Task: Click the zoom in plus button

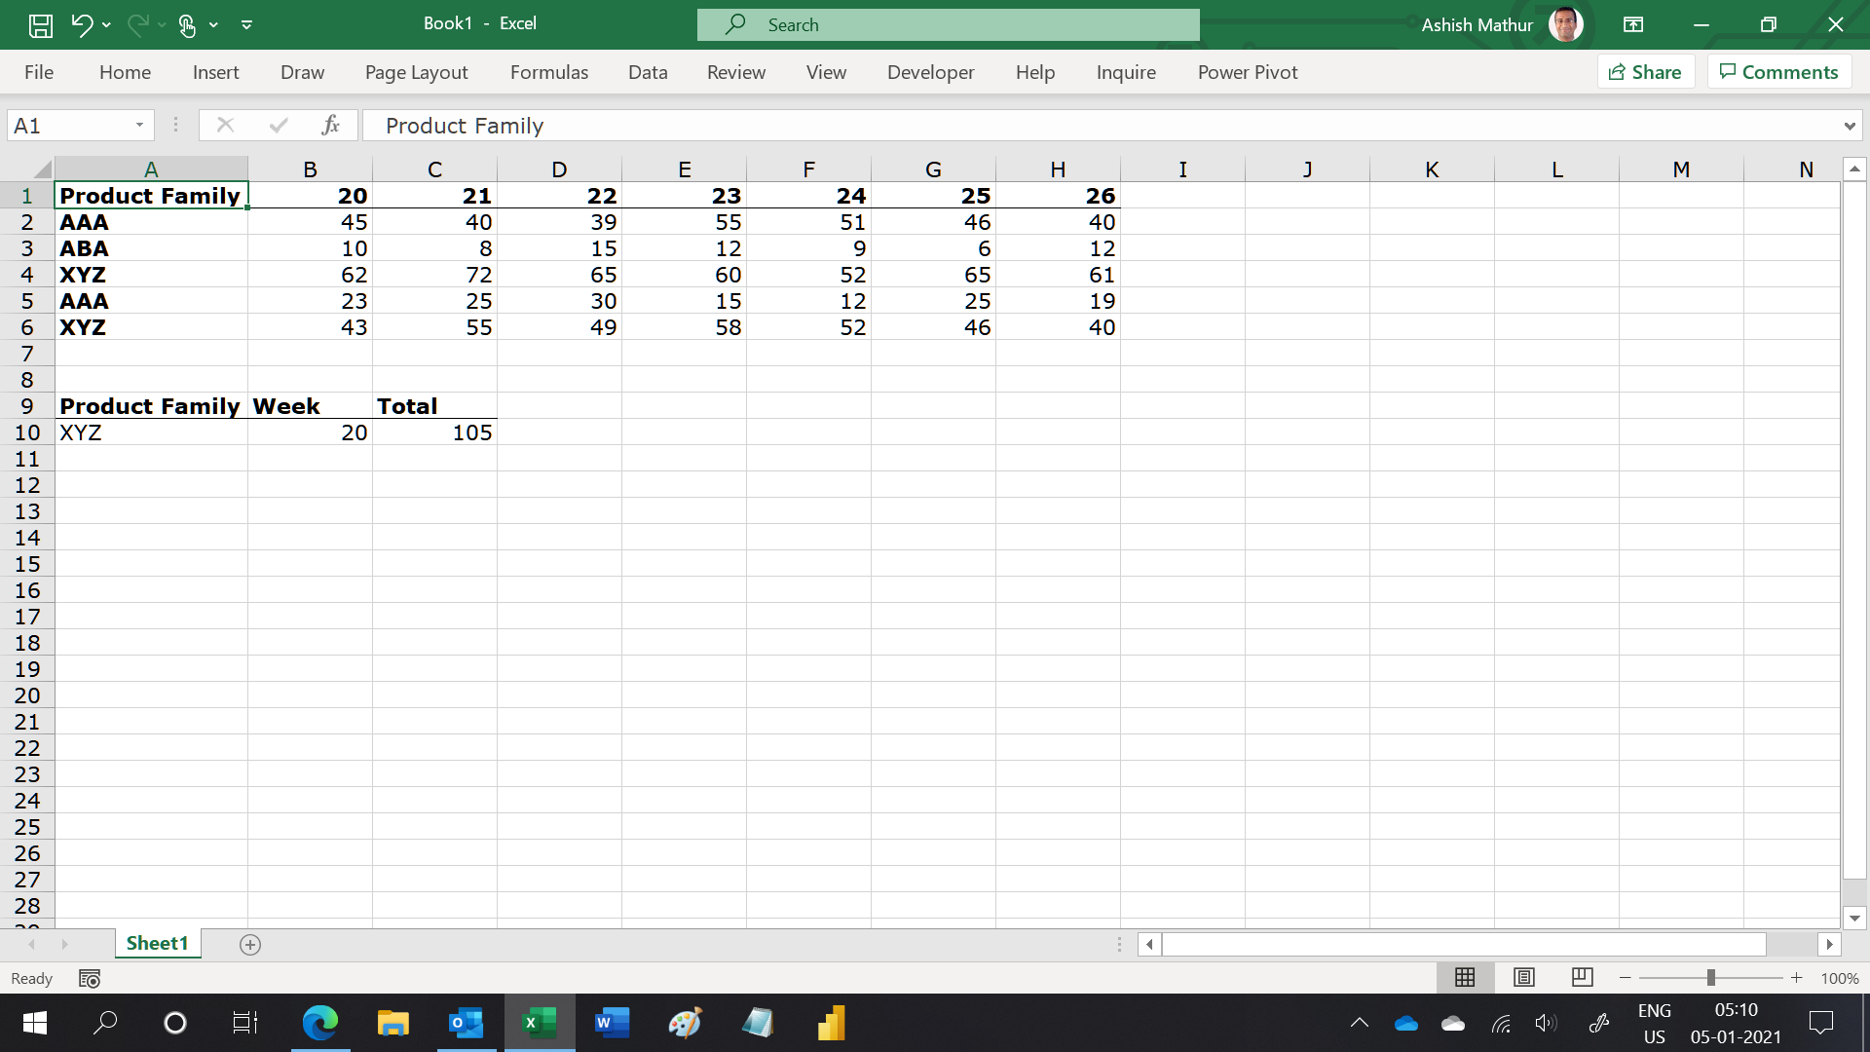Action: pyautogui.click(x=1797, y=978)
